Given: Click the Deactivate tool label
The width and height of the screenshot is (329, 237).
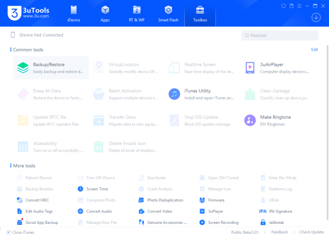Looking at the screenshot, I should pyautogui.click(x=157, y=178).
